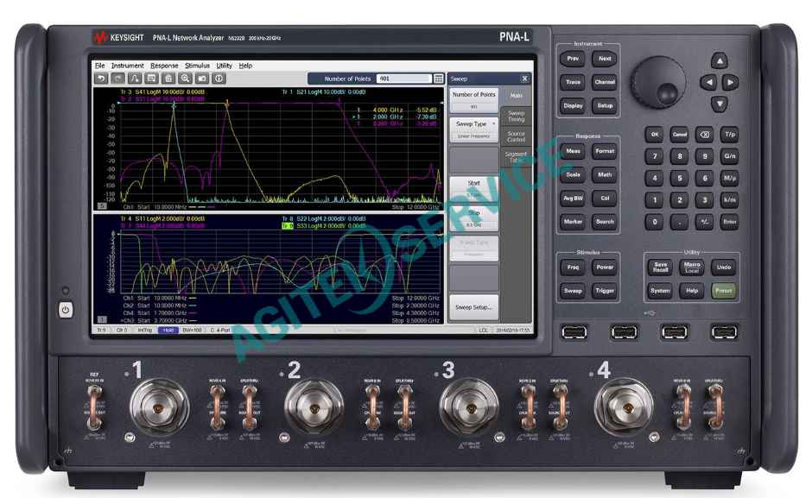The height and width of the screenshot is (498, 812).
Task: Push the k/m unit key
Action: [730, 200]
